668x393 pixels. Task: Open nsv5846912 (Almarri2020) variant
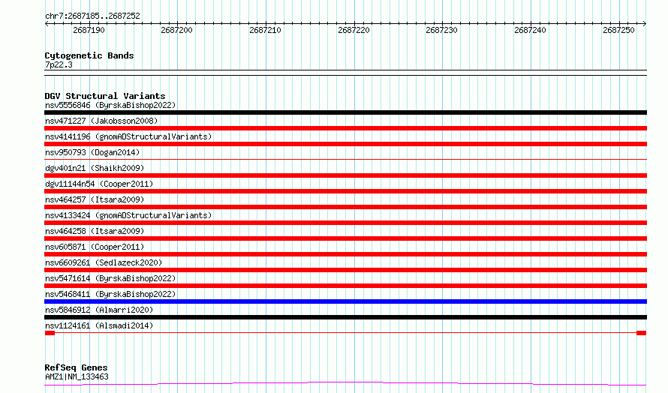(99, 310)
